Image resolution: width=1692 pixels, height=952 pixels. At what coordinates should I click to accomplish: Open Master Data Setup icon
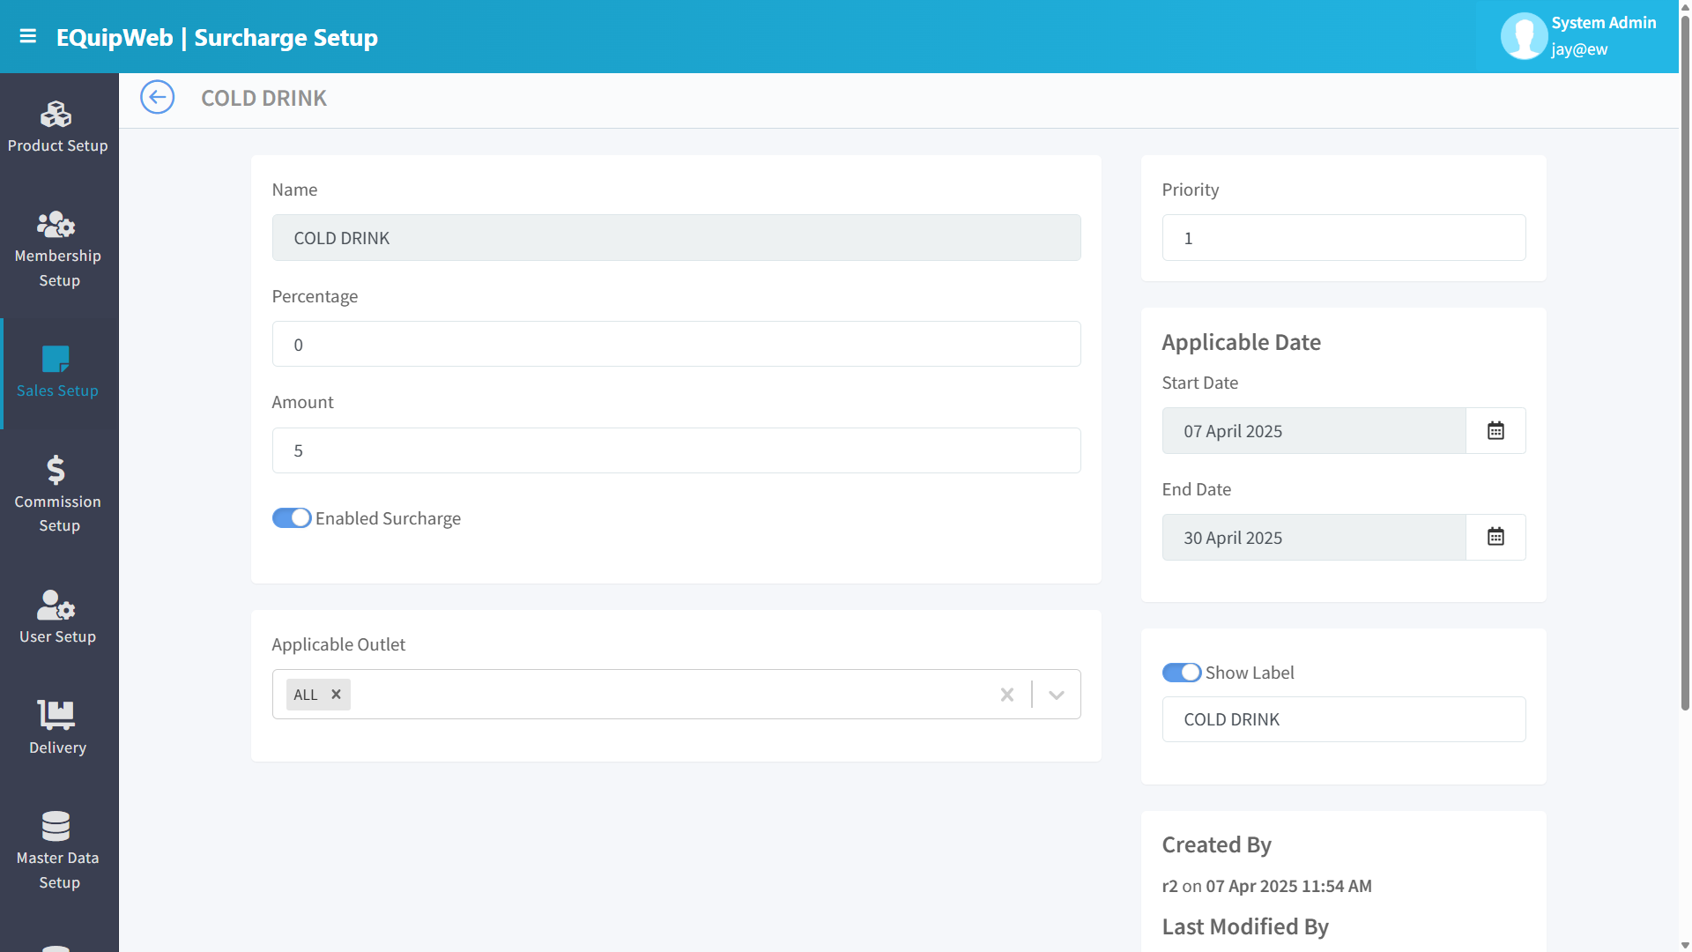(56, 826)
